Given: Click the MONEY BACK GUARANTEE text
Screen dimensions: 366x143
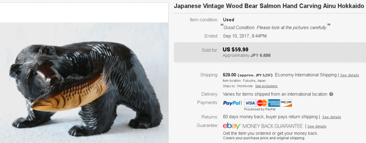Looking at the screenshot, I should click(x=277, y=126).
